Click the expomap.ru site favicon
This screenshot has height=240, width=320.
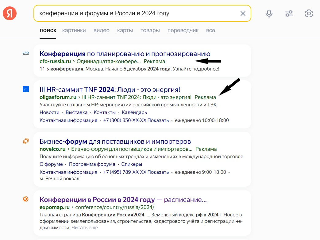[x=26, y=199]
